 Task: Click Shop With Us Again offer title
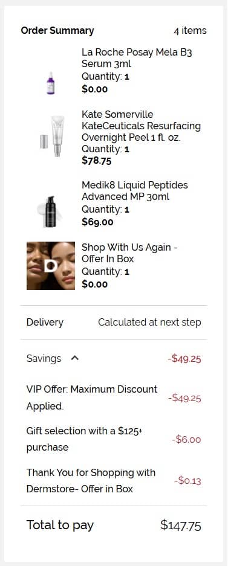pyautogui.click(x=129, y=253)
